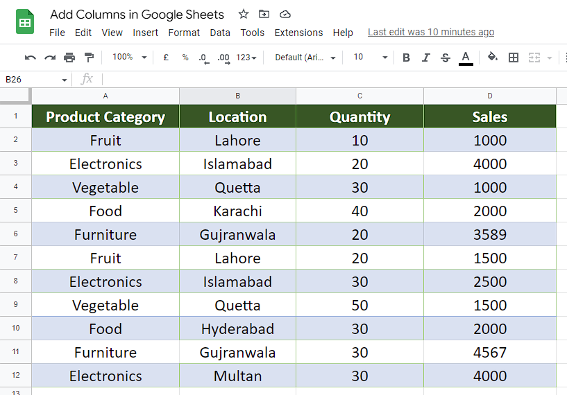The width and height of the screenshot is (567, 395).
Task: Expand merge cells options arrow
Action: coord(550,58)
